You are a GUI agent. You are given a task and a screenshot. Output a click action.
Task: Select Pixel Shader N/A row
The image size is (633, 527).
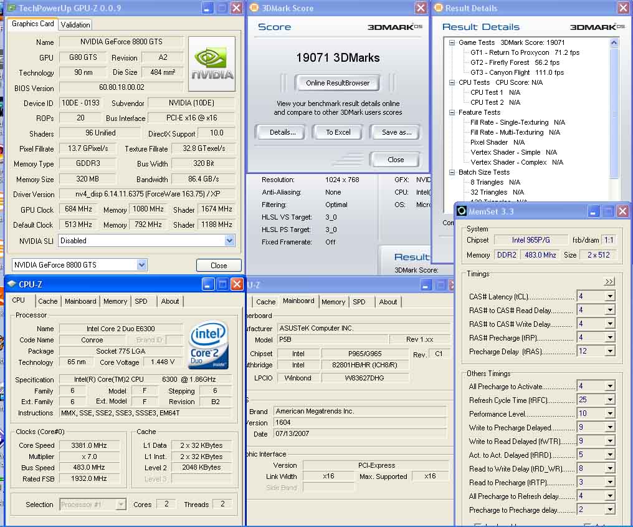click(497, 142)
